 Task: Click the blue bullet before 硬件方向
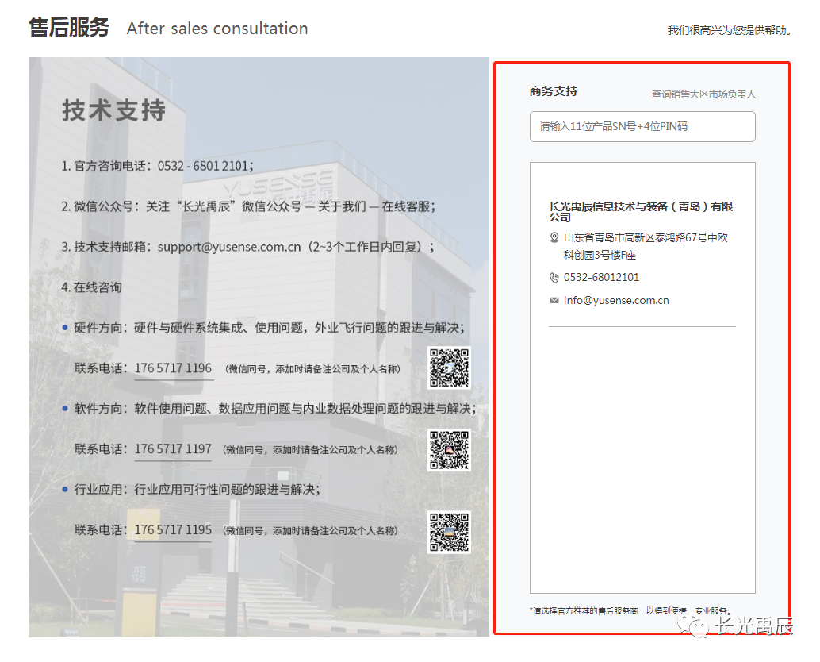(65, 327)
